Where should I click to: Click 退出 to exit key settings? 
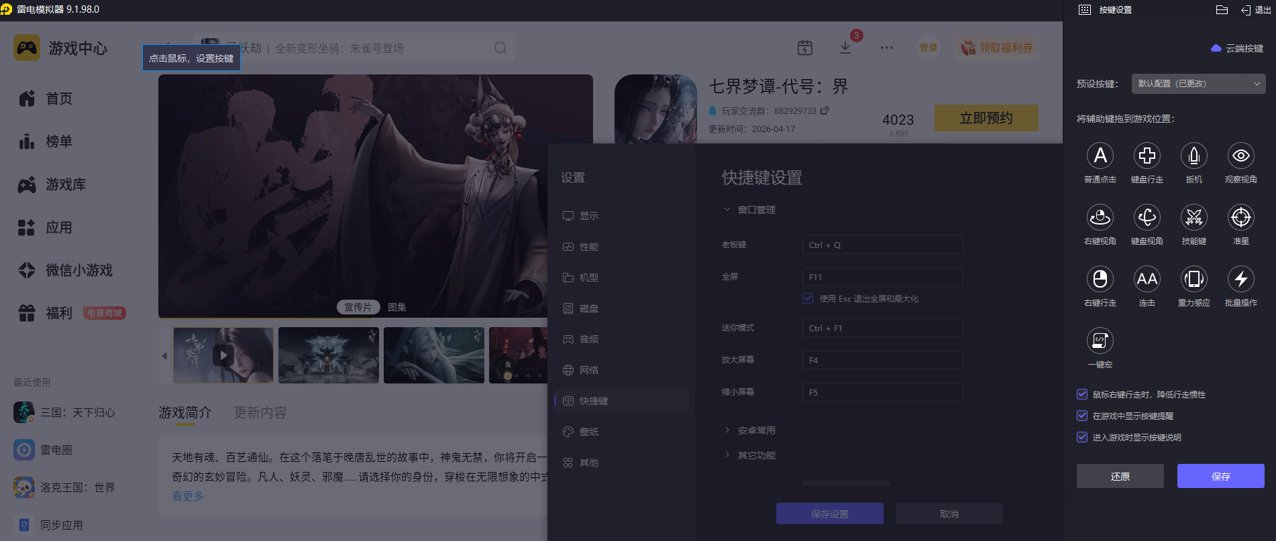(x=1256, y=9)
